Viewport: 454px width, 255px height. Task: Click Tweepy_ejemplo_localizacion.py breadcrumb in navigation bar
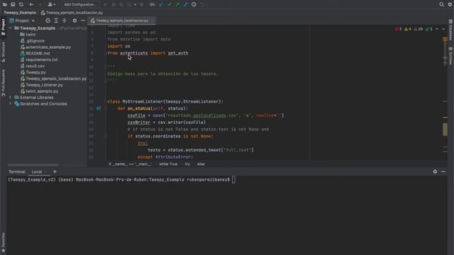pyautogui.click(x=72, y=13)
